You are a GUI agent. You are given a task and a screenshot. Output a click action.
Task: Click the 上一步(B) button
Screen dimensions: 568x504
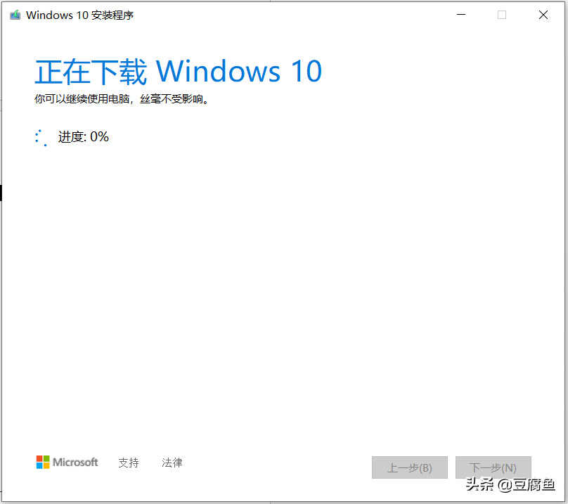click(410, 467)
